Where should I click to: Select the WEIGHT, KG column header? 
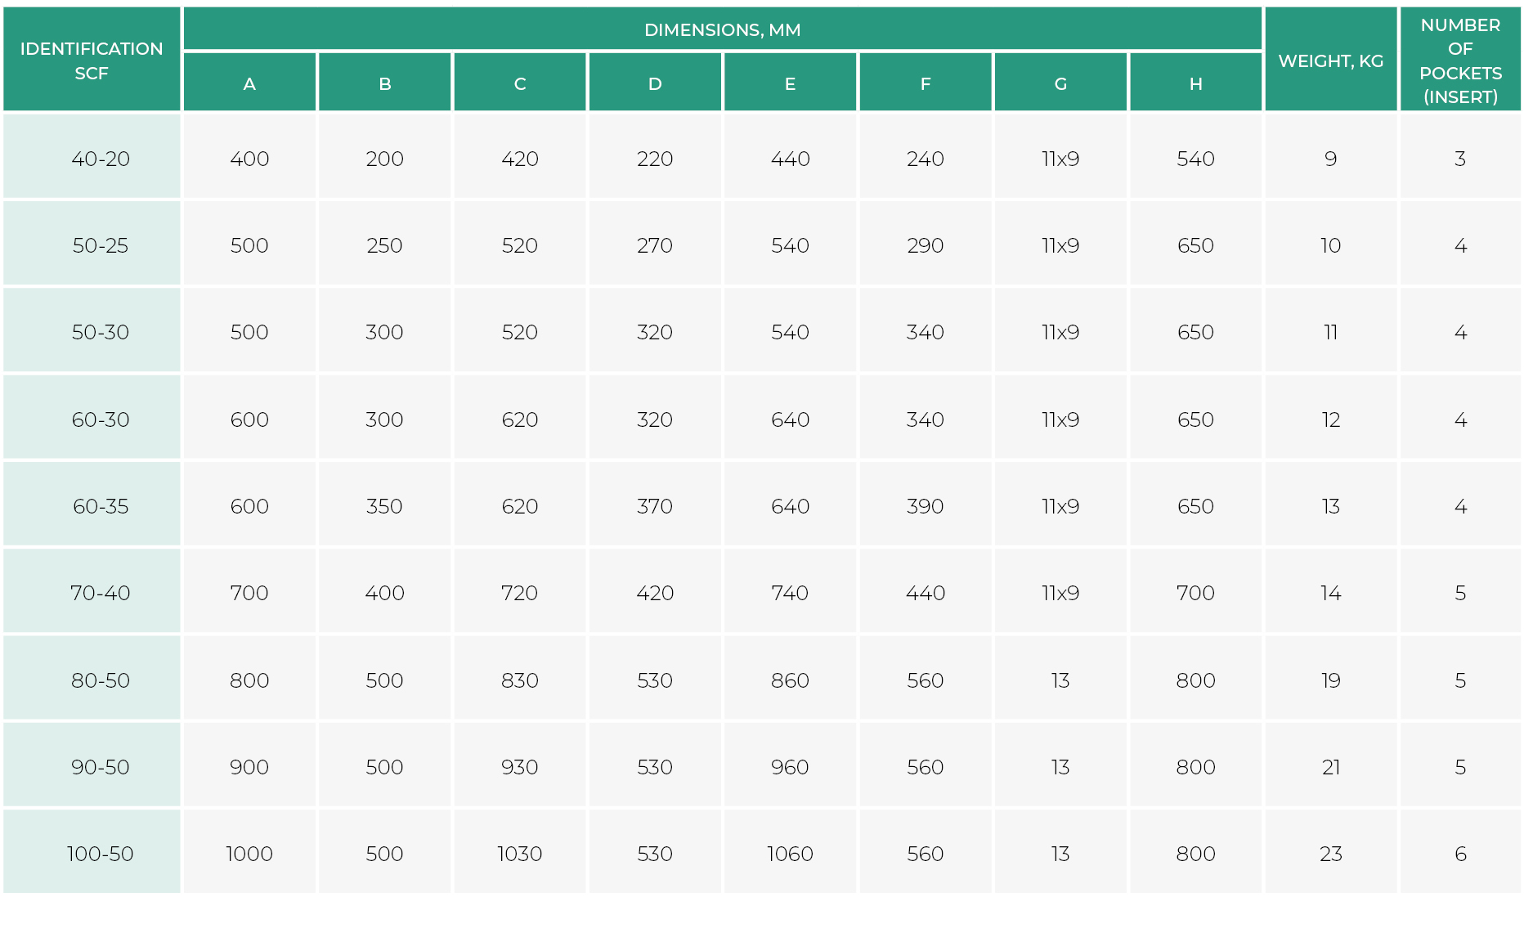click(x=1330, y=61)
